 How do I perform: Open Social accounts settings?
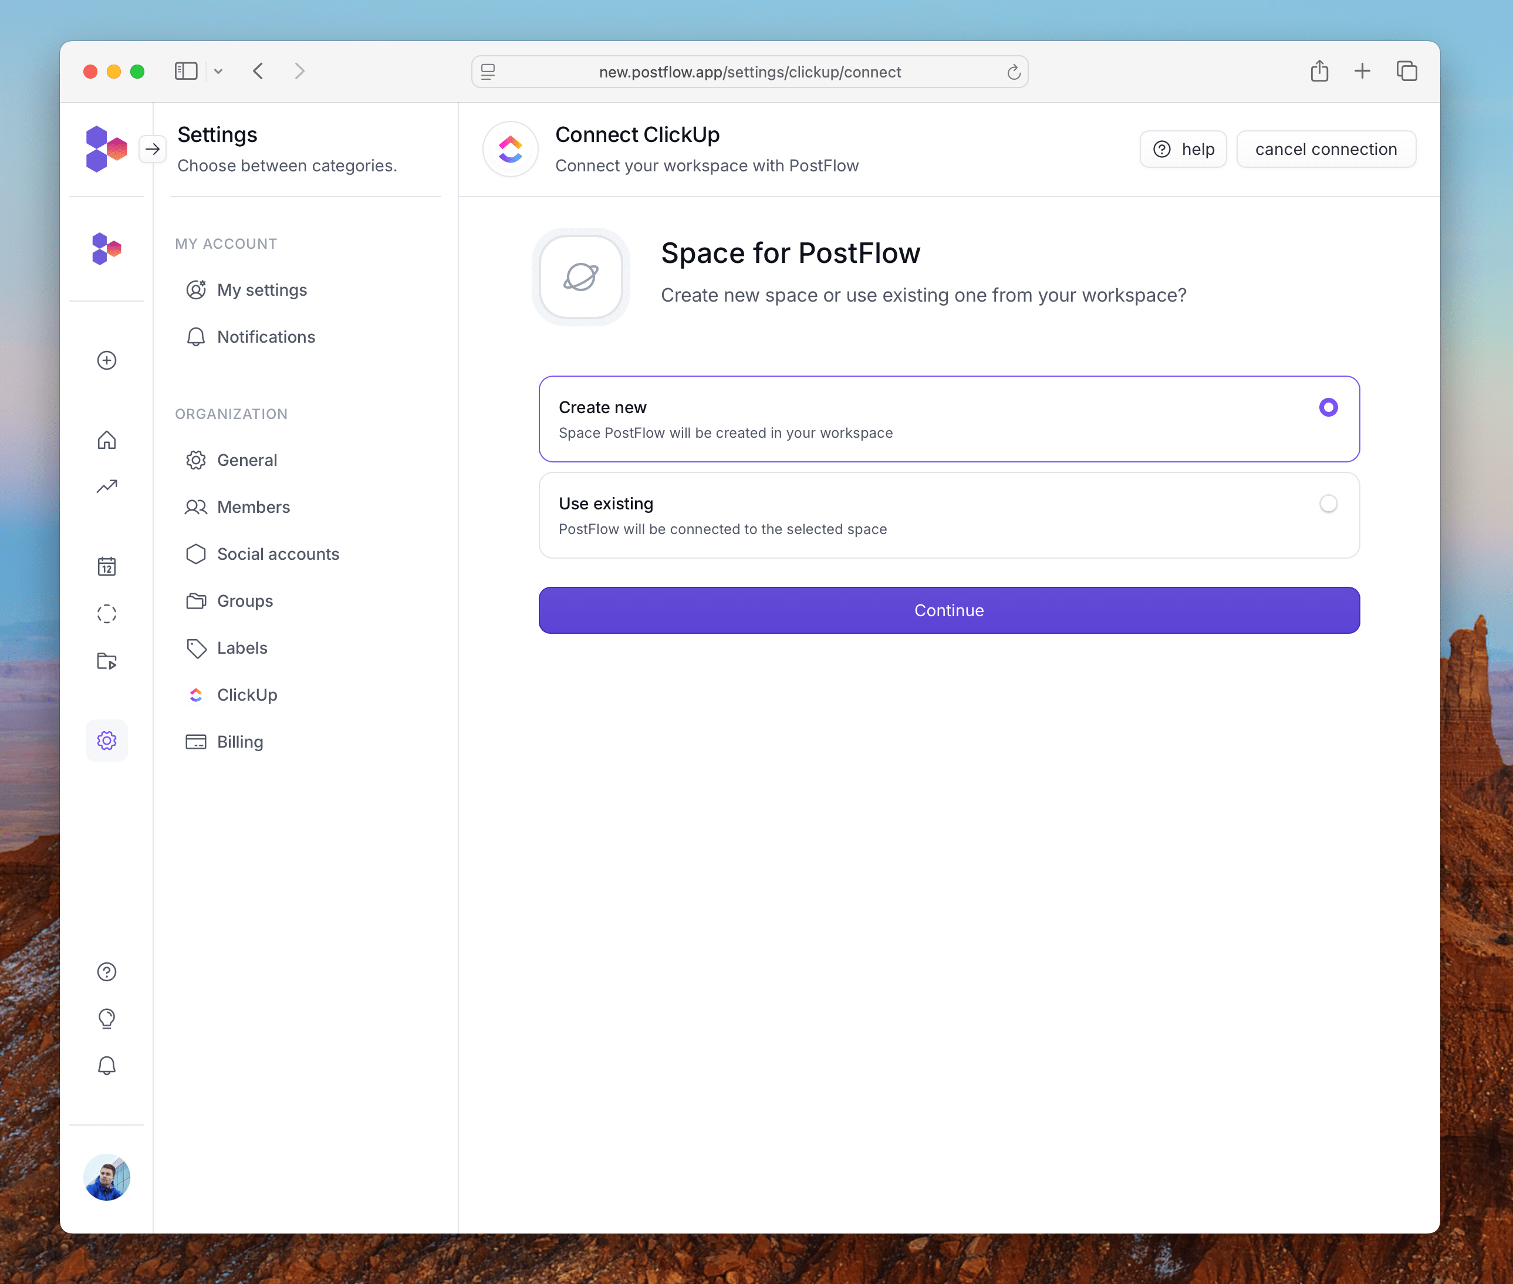[262, 554]
